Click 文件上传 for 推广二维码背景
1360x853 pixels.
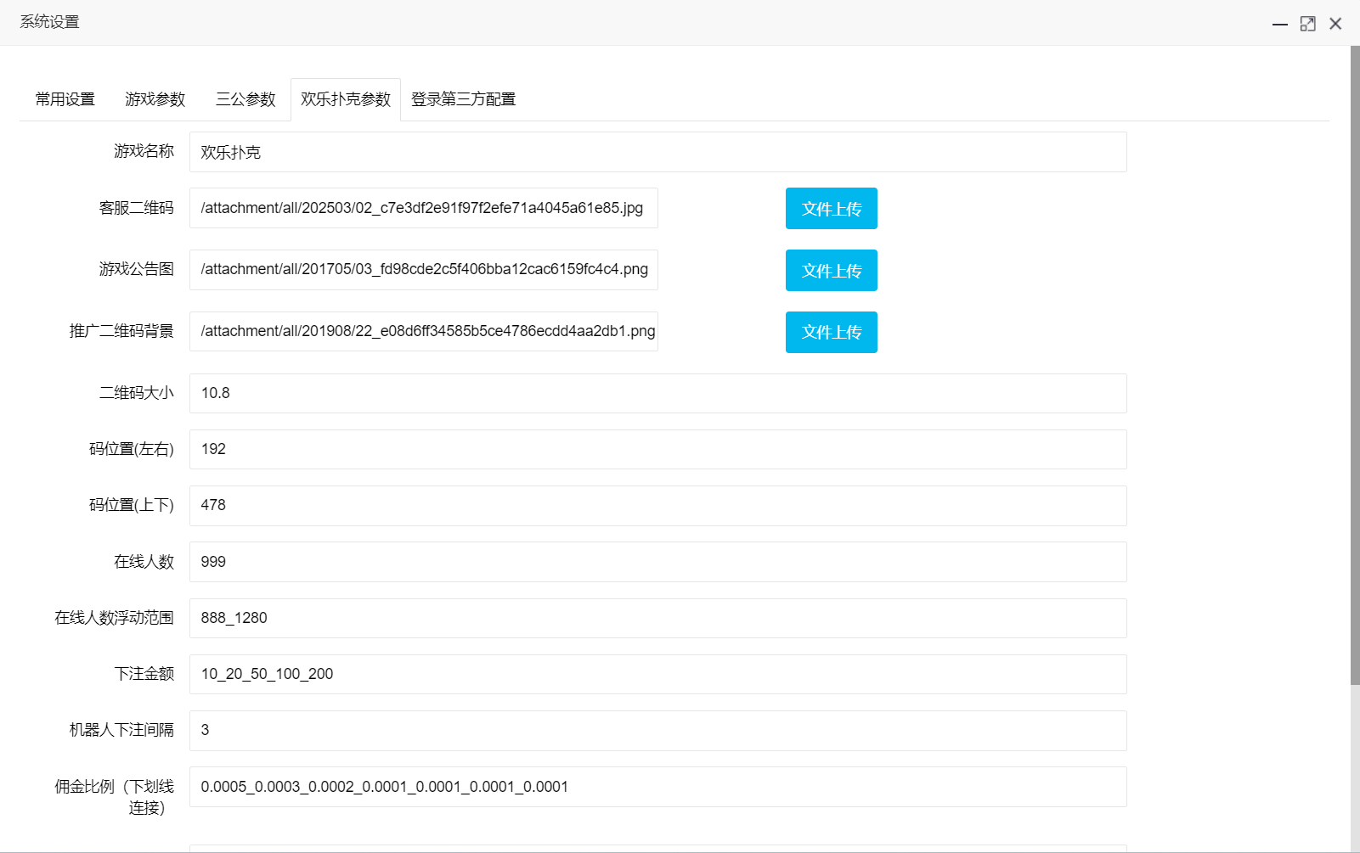click(x=831, y=332)
